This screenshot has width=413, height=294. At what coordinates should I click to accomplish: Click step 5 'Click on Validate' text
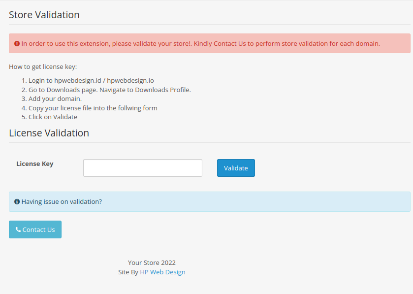[53, 117]
